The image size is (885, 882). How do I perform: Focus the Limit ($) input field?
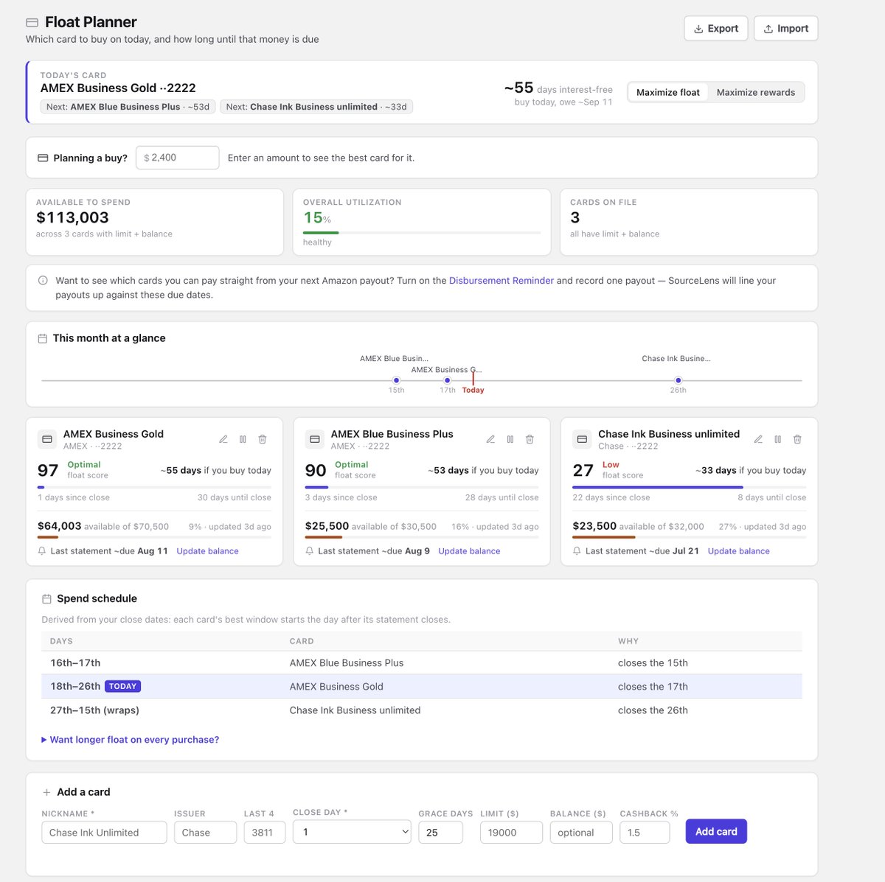pyautogui.click(x=511, y=832)
